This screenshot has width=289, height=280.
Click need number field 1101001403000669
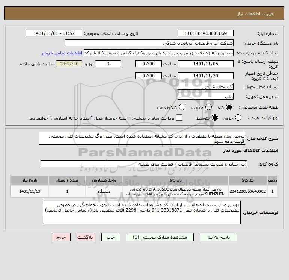click(x=206, y=33)
